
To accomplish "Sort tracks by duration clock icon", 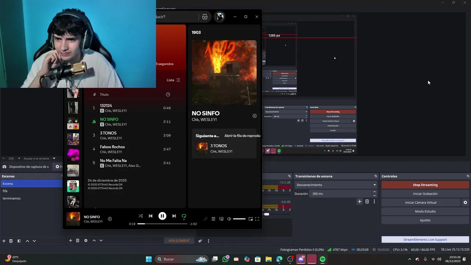I will click(168, 95).
